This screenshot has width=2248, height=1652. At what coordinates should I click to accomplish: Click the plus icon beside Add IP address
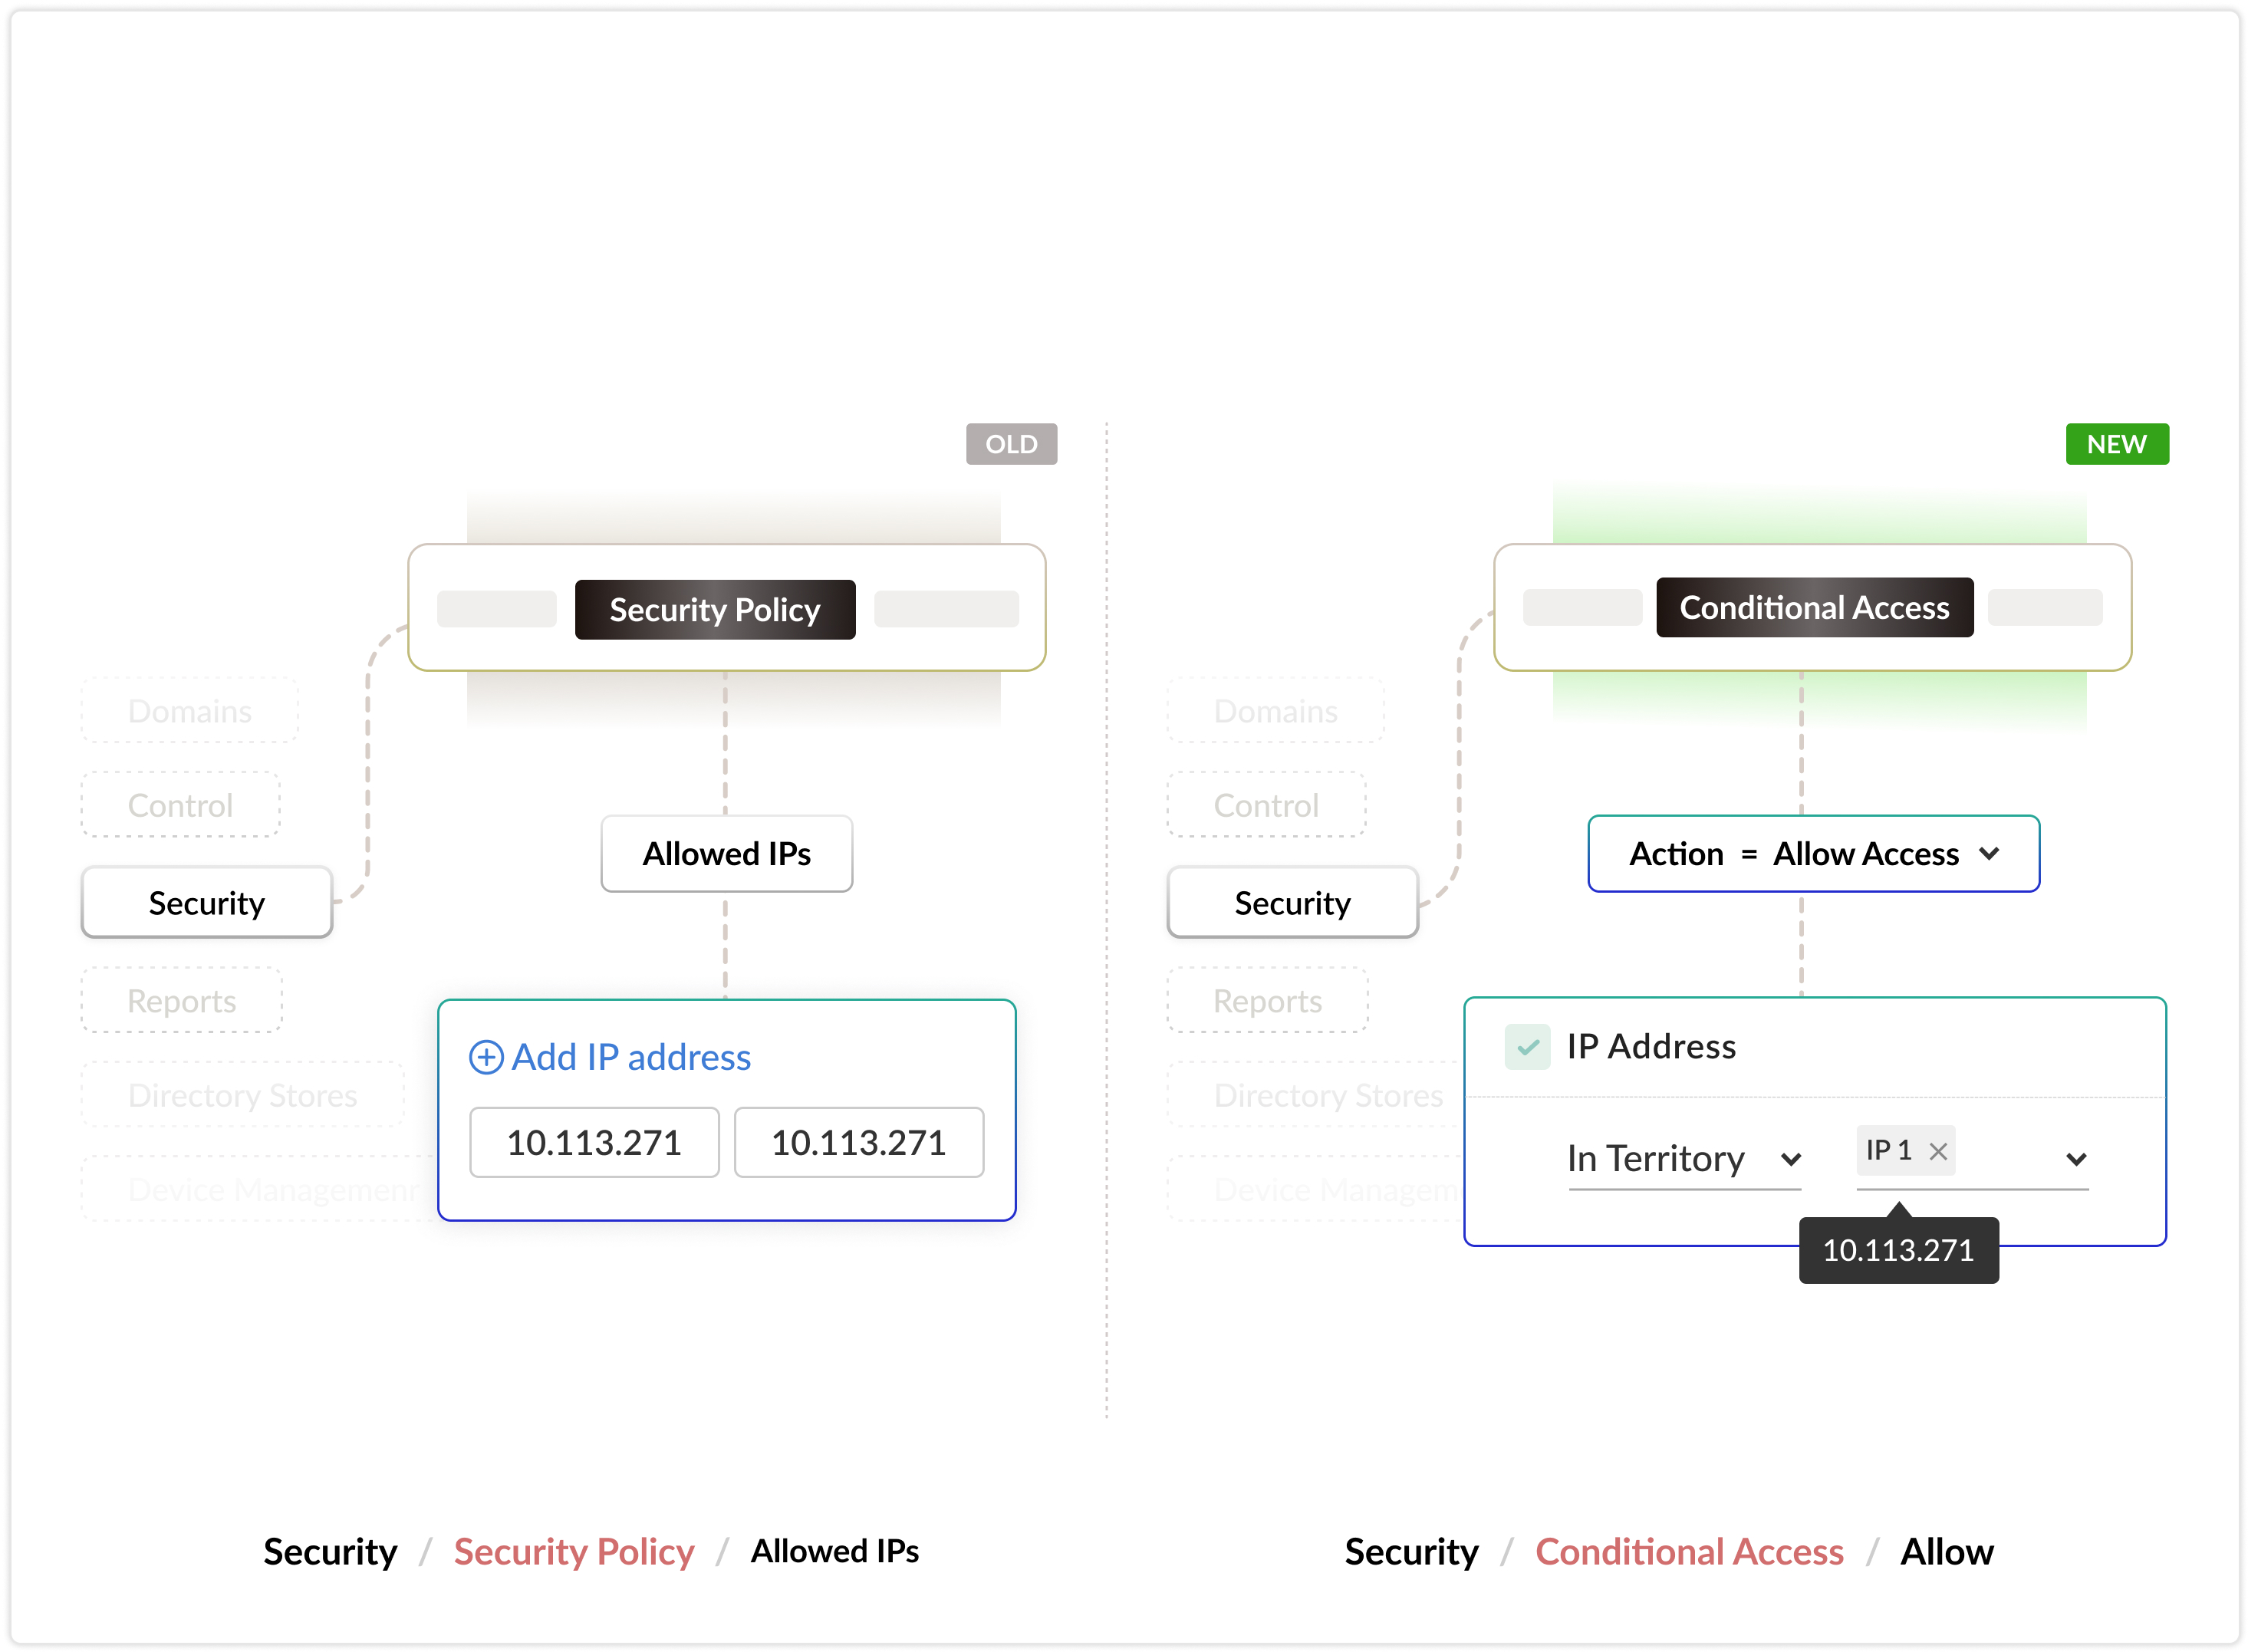(x=486, y=1057)
